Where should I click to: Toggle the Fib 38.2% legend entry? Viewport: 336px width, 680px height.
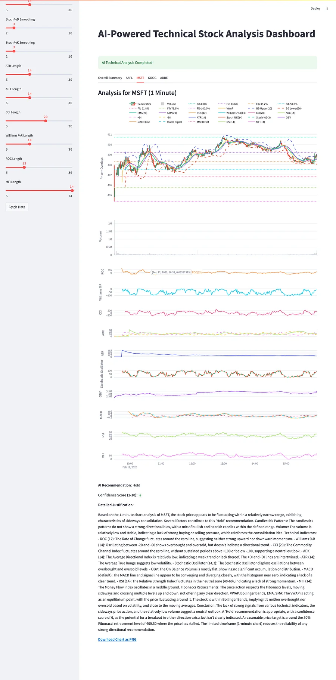(258, 104)
